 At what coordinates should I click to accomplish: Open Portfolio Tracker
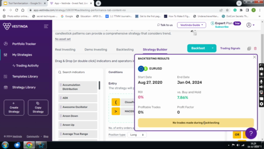[x=24, y=44]
